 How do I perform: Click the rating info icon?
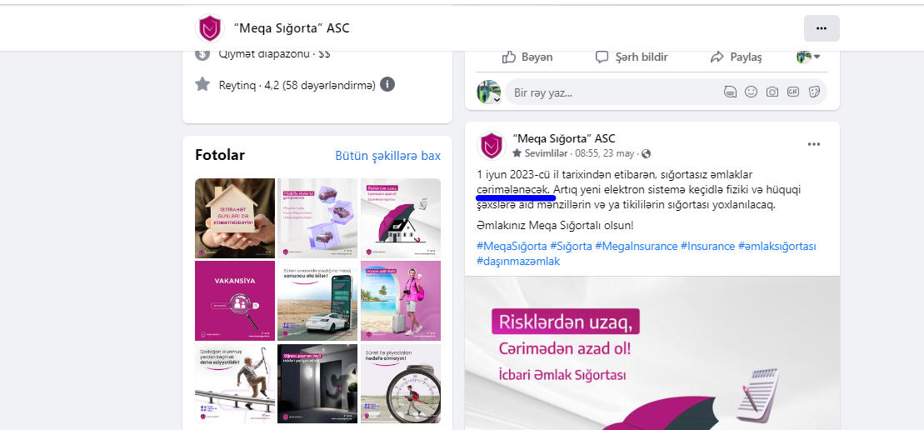pyautogui.click(x=387, y=85)
